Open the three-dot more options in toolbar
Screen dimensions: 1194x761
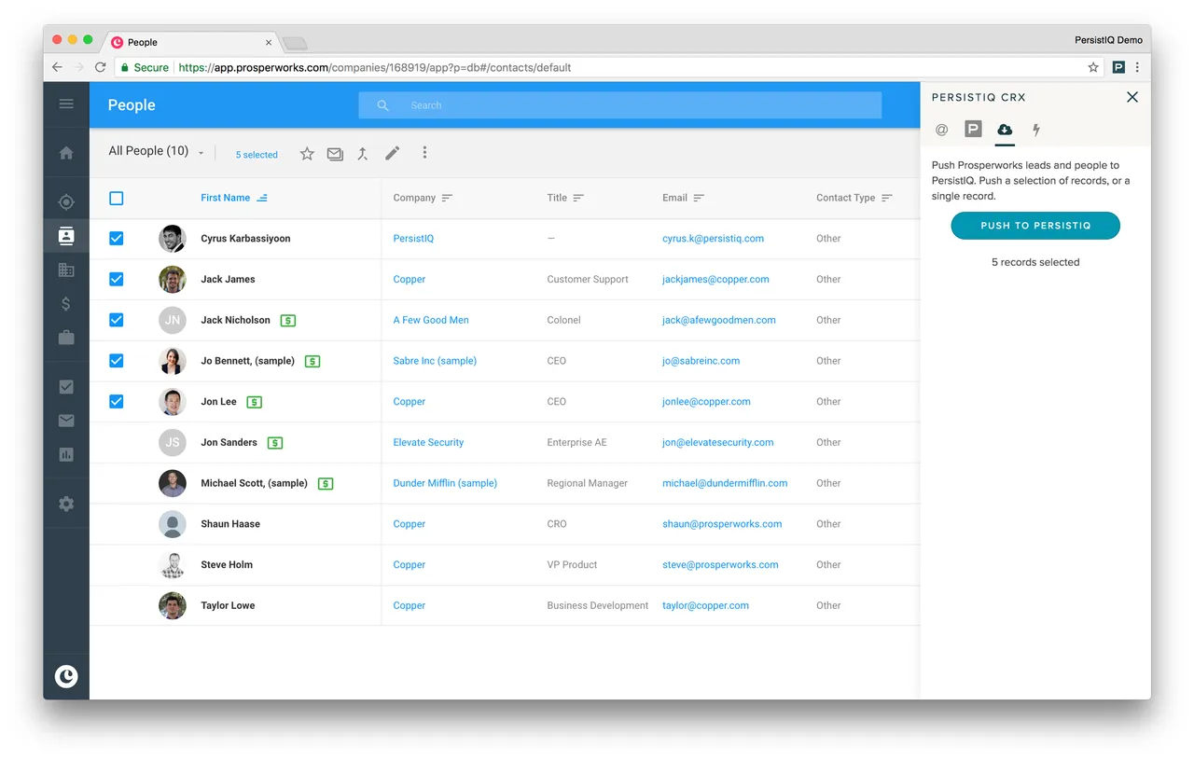[x=424, y=153]
